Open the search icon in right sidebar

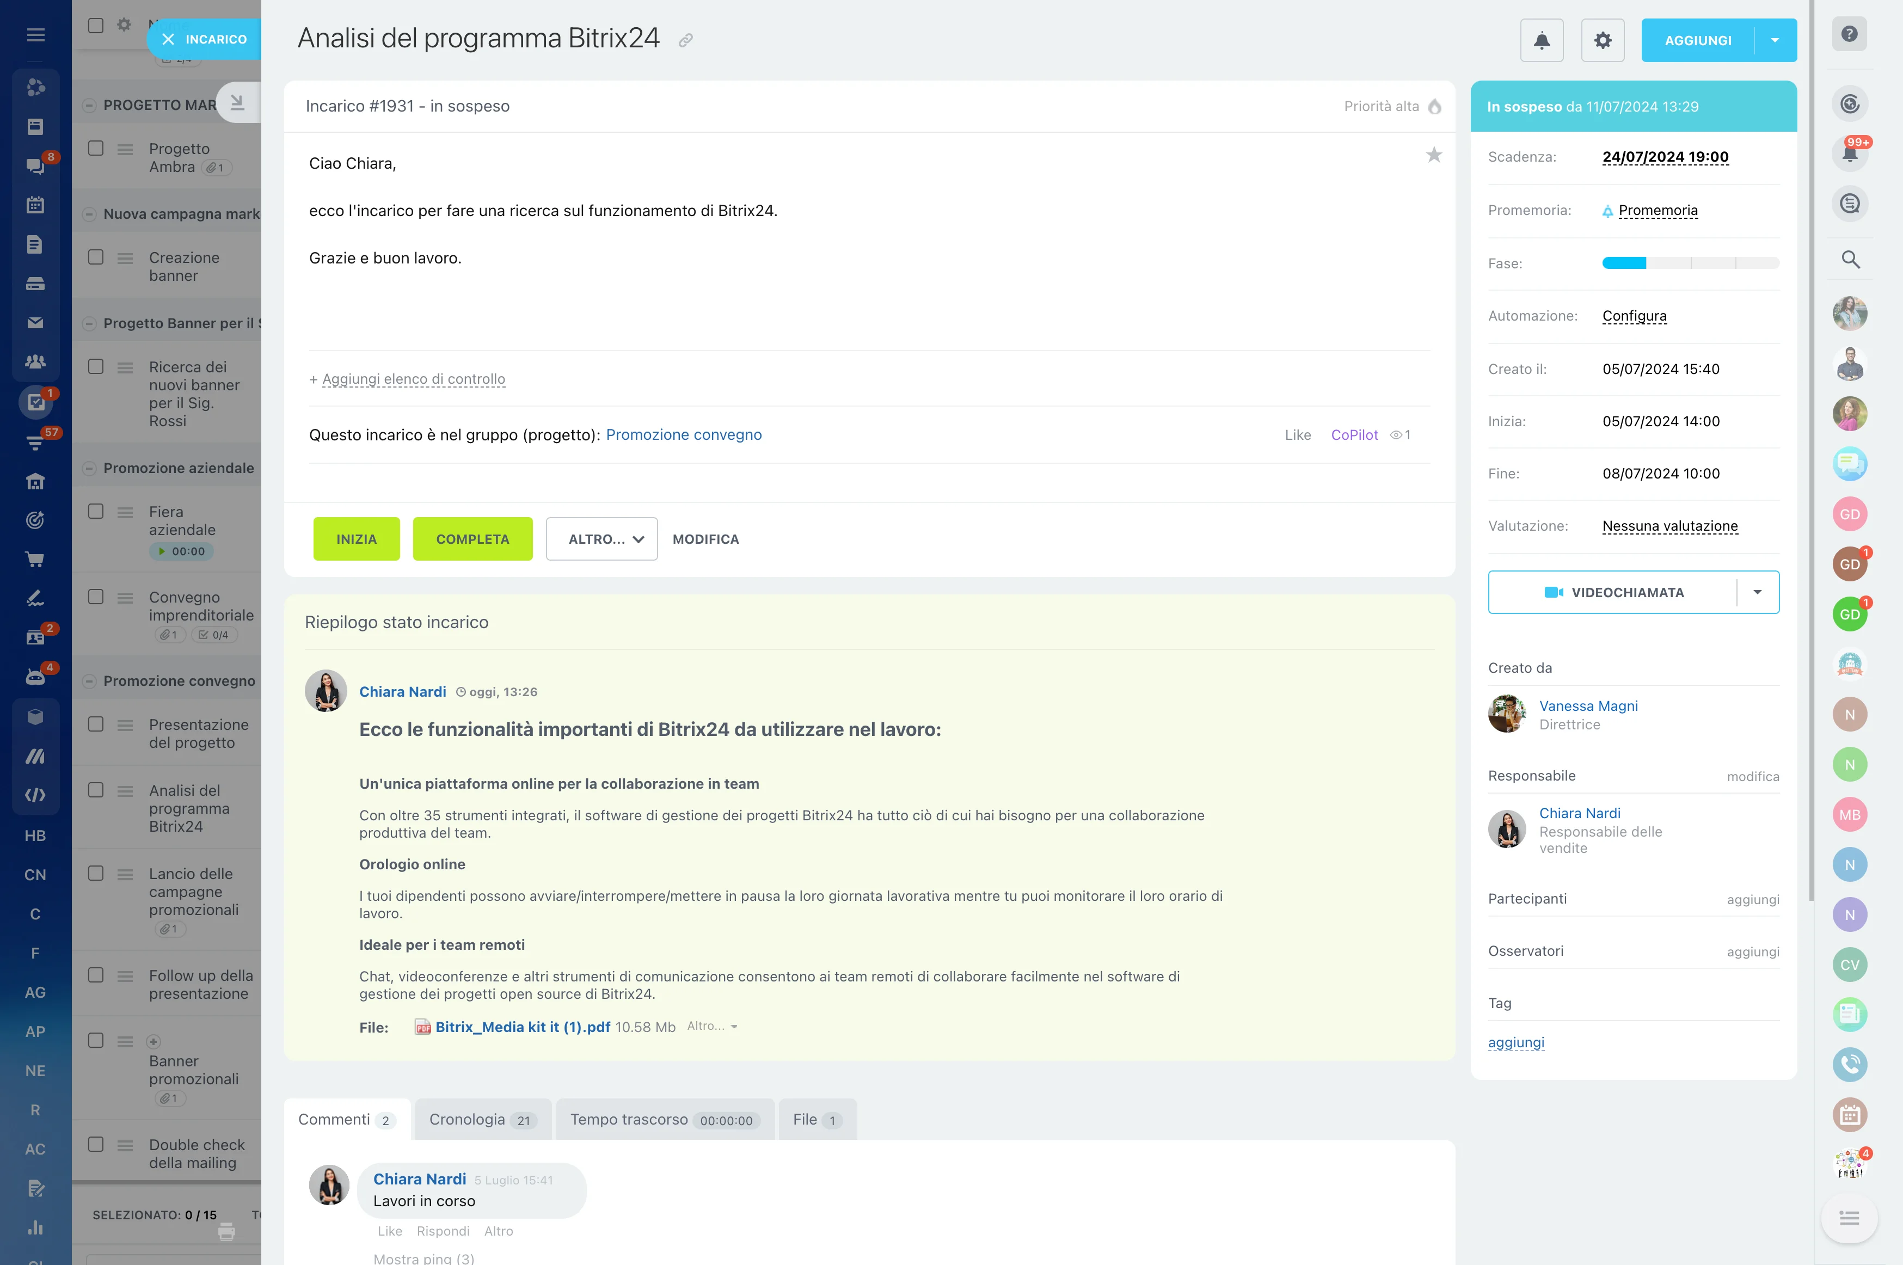point(1851,260)
